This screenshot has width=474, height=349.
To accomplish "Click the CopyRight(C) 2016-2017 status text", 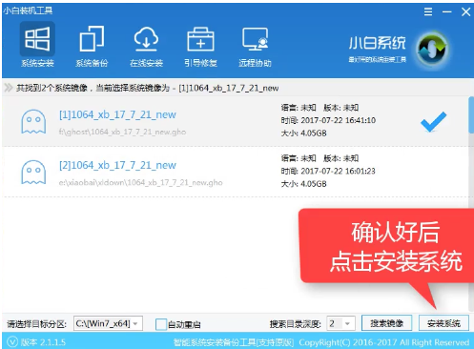I will pyautogui.click(x=384, y=342).
